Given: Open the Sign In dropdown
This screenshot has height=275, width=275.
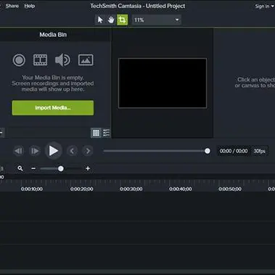Looking at the screenshot, I should pyautogui.click(x=264, y=7).
